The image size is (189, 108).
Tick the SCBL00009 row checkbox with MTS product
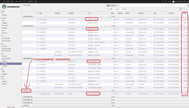37,49
